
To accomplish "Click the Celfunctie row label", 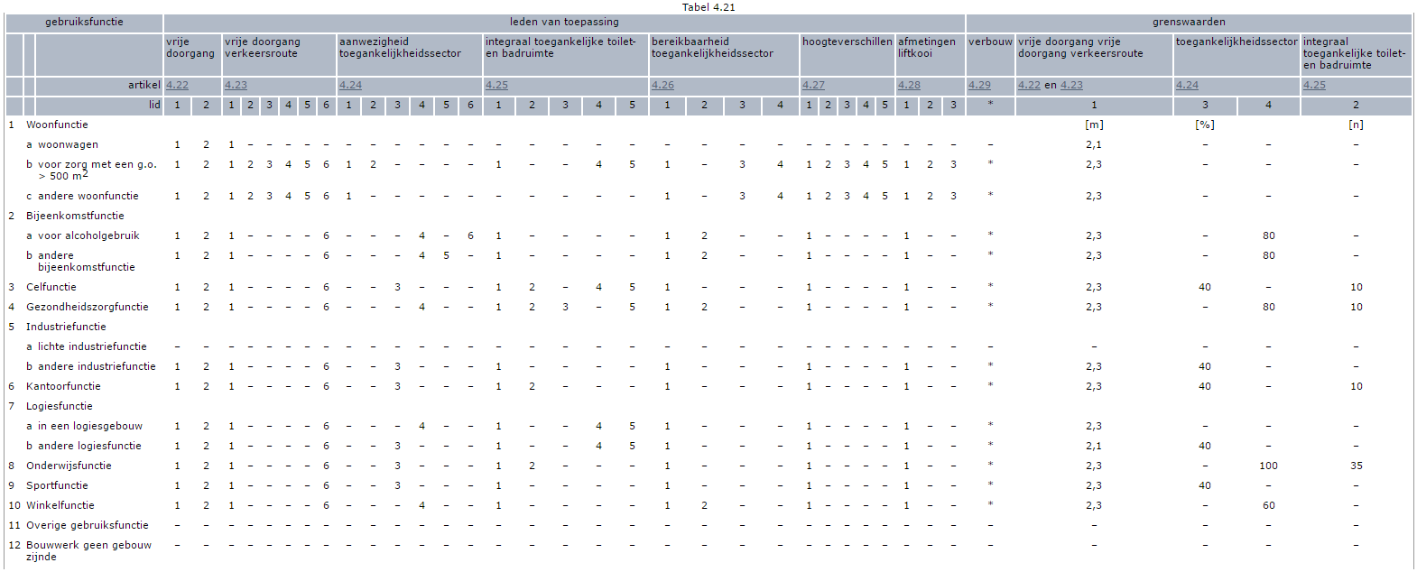I will coord(51,287).
